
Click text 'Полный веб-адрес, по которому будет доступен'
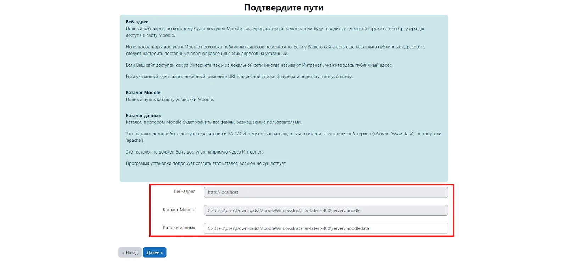click(x=175, y=29)
